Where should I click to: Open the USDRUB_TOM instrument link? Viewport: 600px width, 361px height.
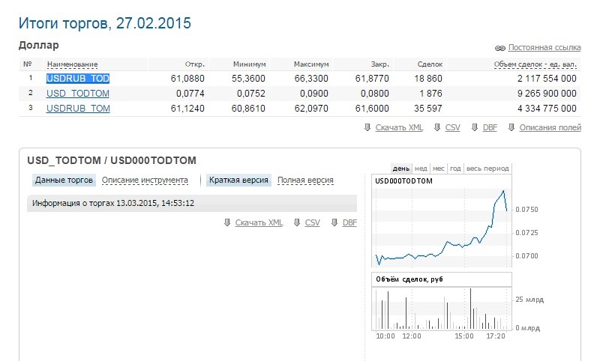pos(78,109)
